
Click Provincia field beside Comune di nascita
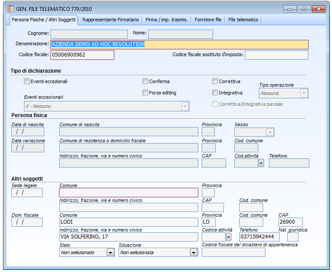point(208,132)
